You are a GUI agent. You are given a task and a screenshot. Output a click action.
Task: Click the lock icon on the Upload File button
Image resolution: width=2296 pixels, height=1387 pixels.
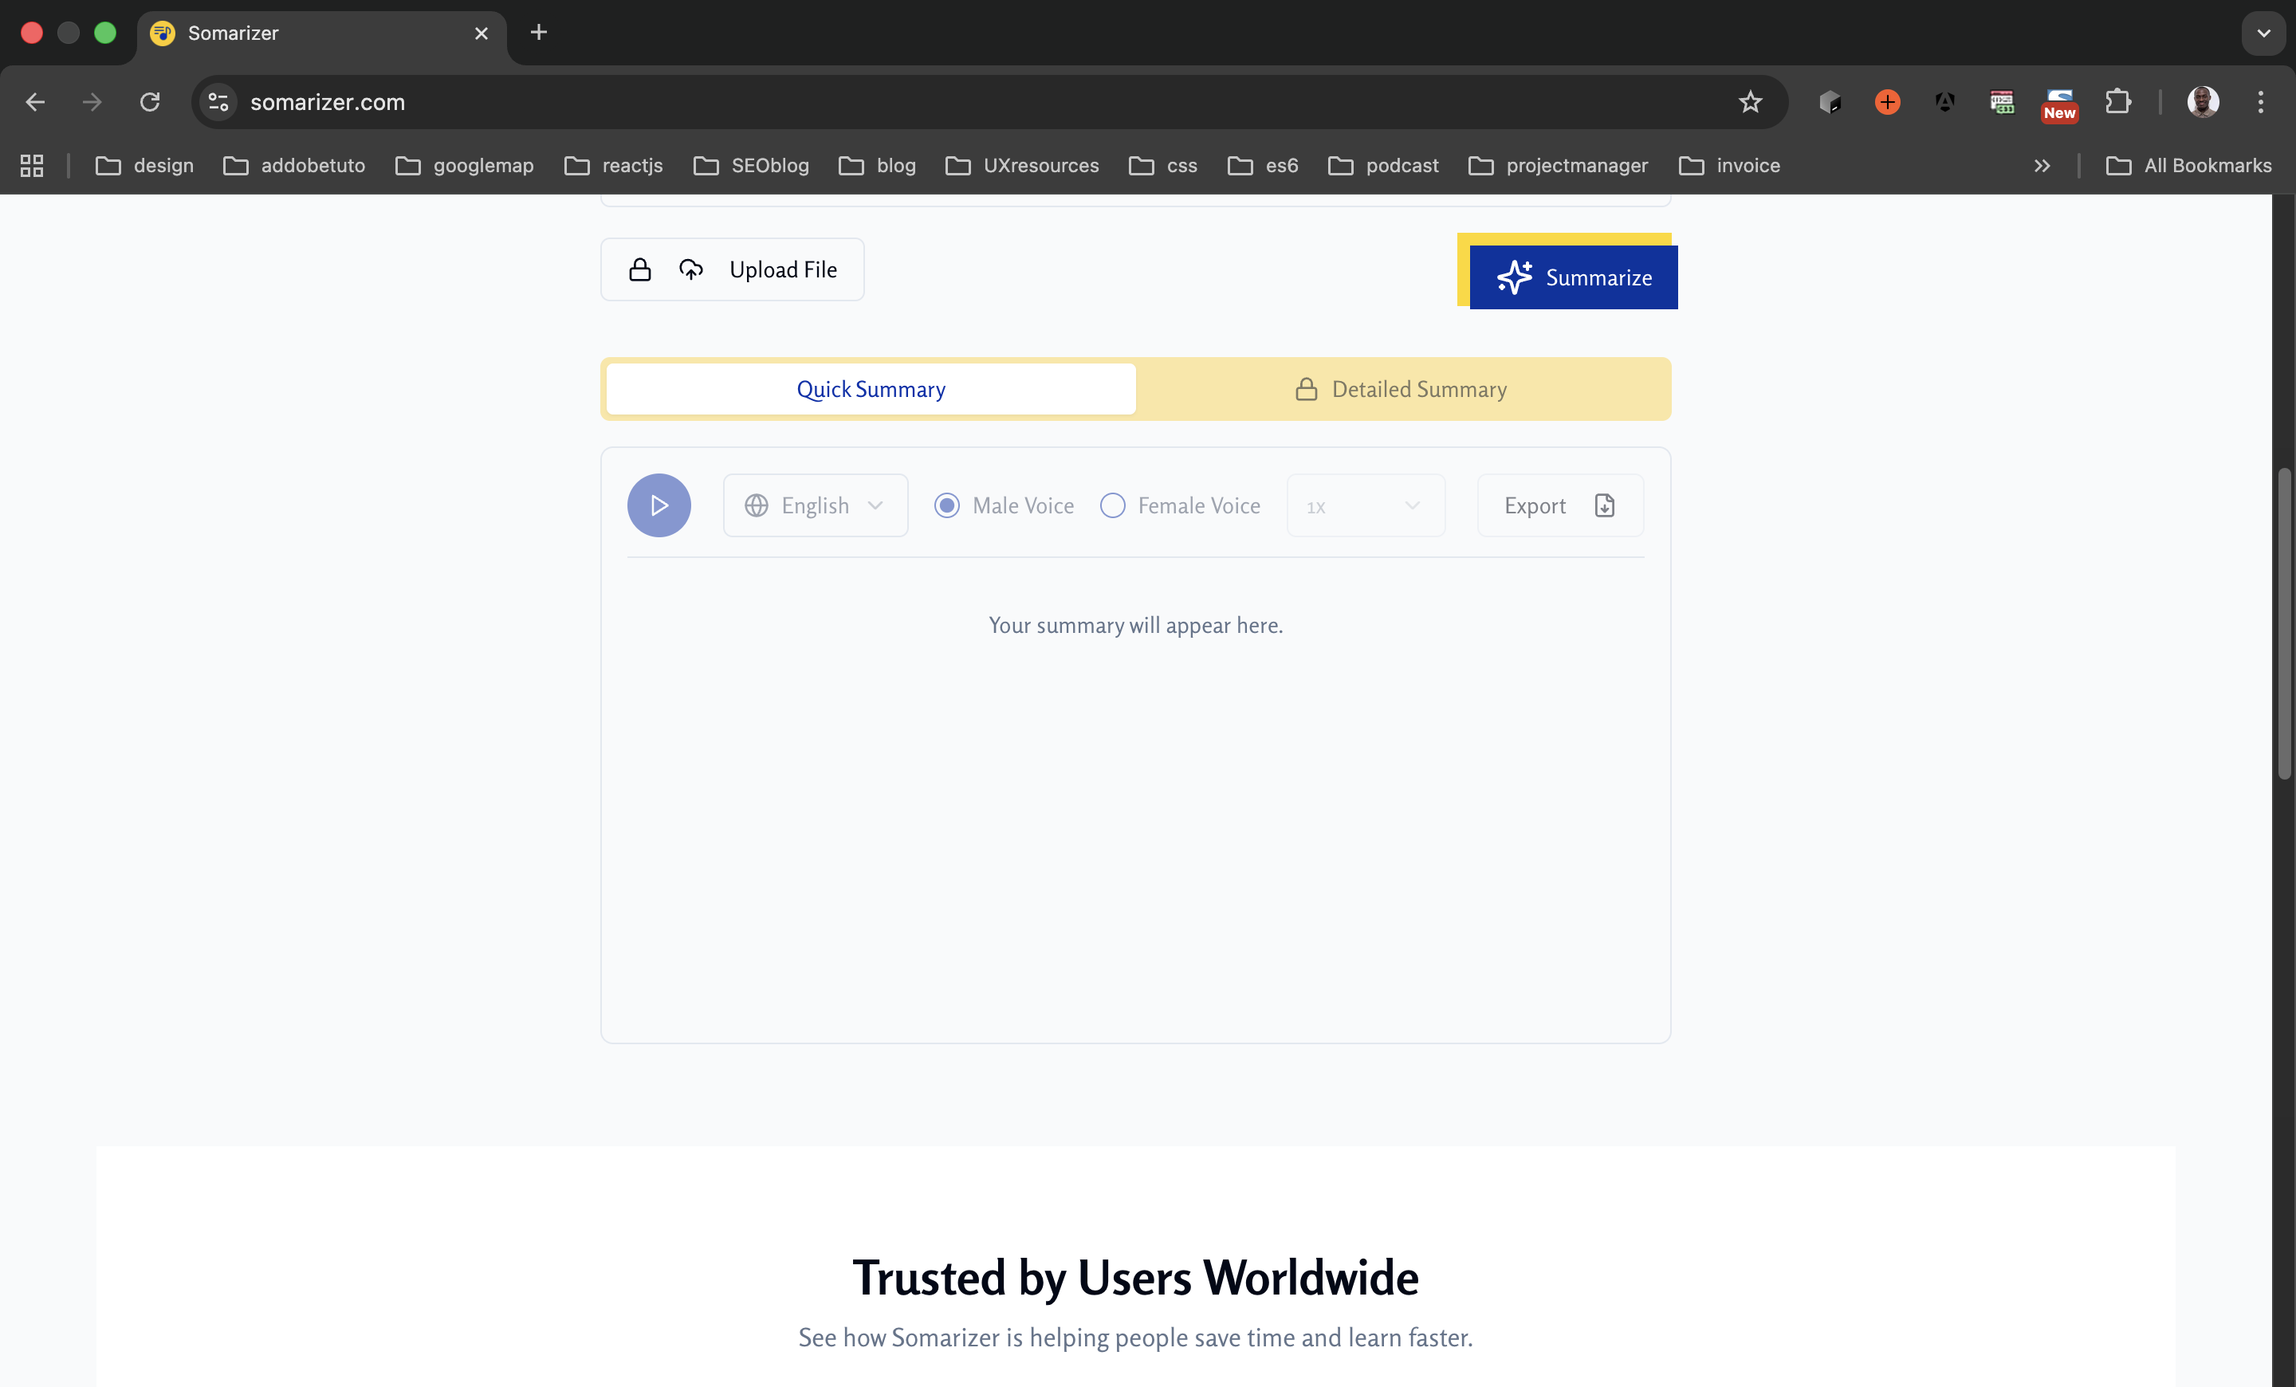[639, 269]
